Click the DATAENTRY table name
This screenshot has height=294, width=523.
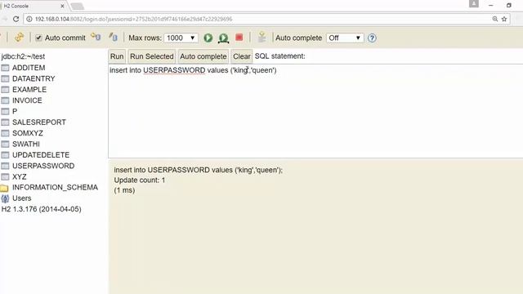click(34, 78)
